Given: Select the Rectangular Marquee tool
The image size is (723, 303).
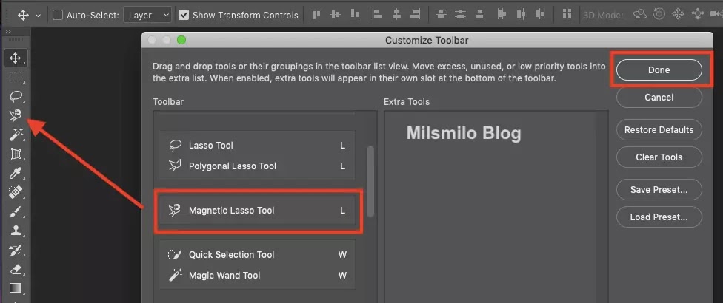Looking at the screenshot, I should (16, 77).
